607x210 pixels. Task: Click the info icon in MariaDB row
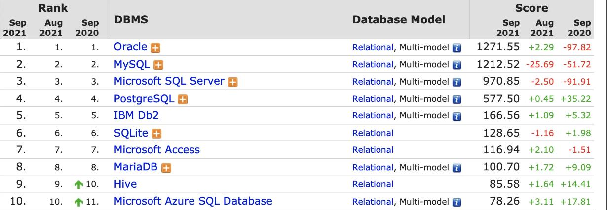click(x=457, y=168)
